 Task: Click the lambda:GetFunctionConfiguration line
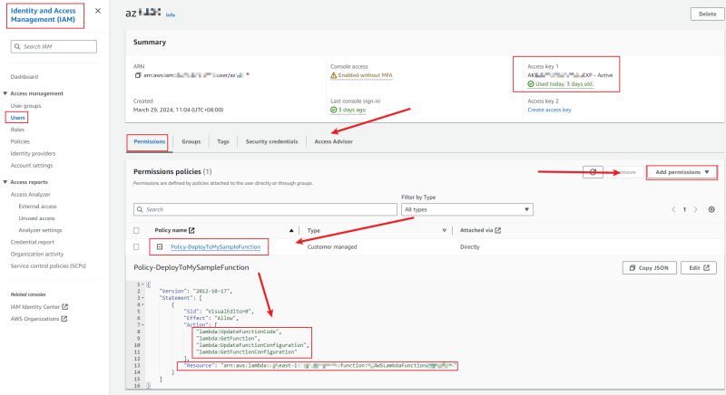coord(246,352)
